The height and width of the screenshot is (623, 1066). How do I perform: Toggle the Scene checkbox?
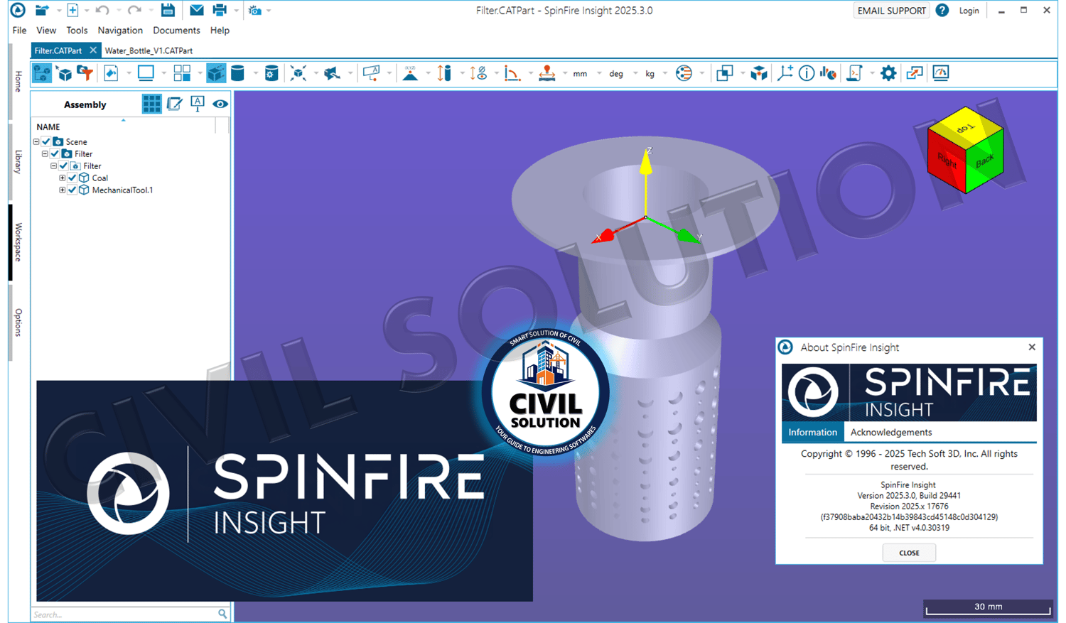pyautogui.click(x=46, y=142)
